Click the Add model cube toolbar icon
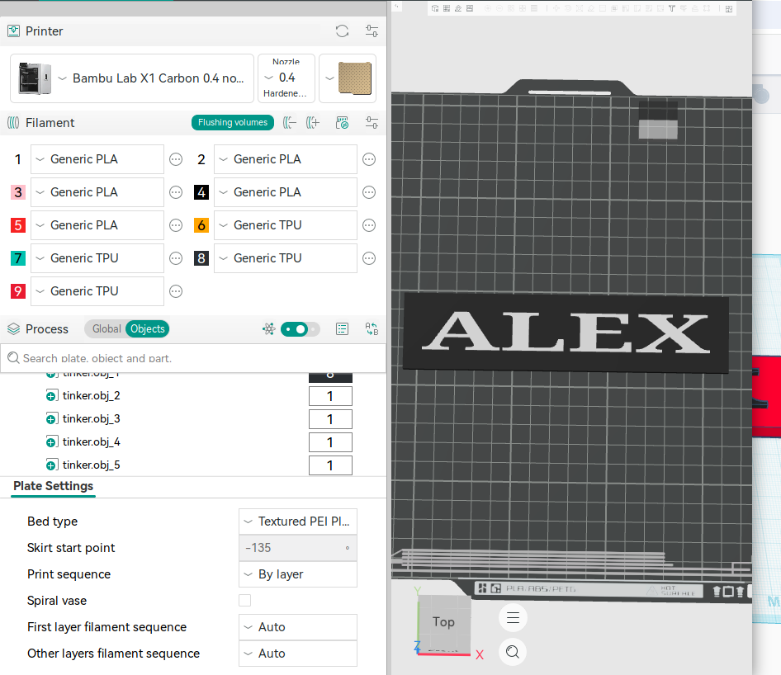 [x=435, y=8]
